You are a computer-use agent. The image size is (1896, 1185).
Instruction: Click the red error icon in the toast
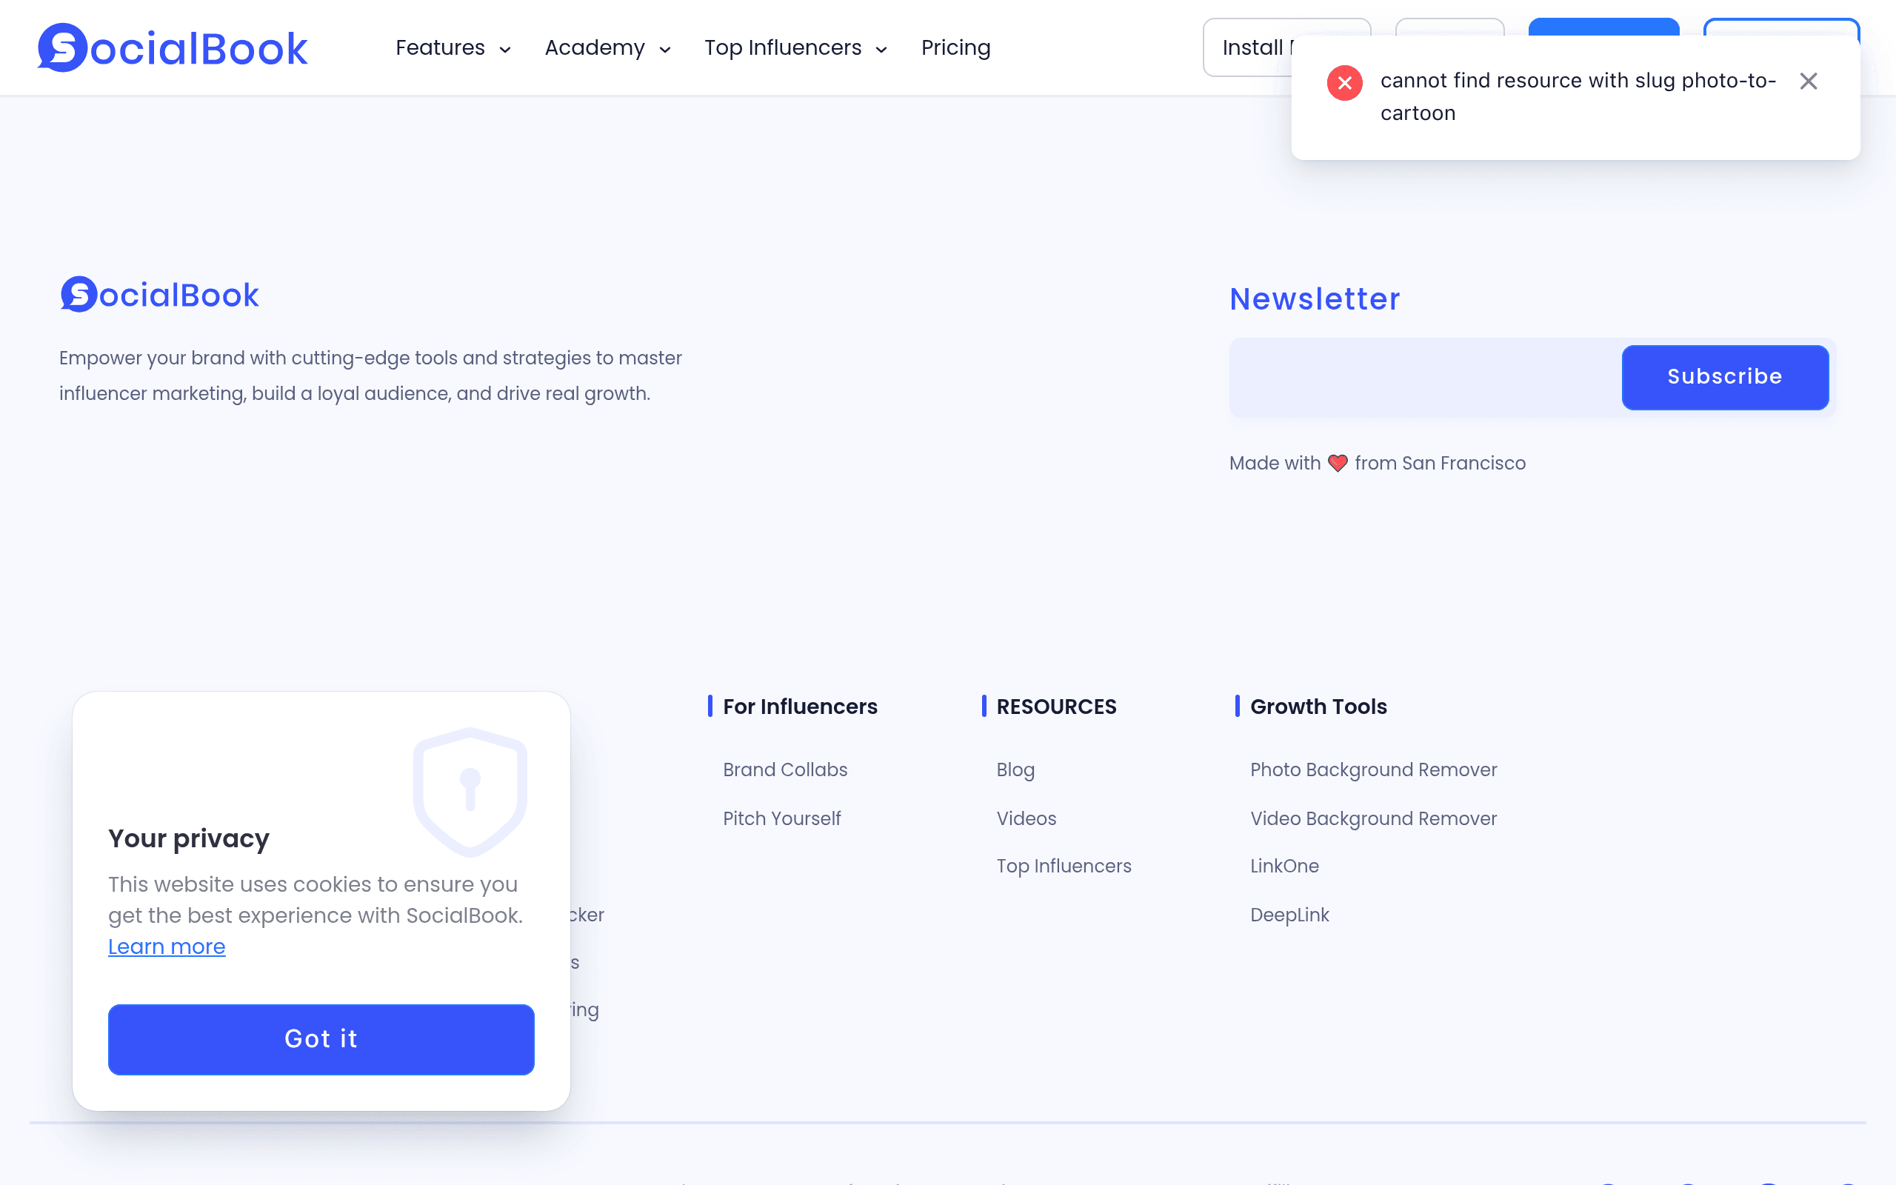click(x=1344, y=82)
